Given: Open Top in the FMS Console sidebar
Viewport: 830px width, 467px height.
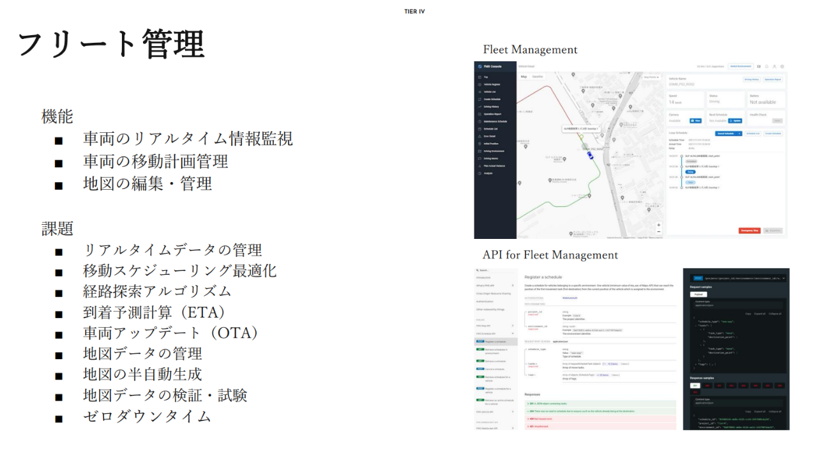Looking at the screenshot, I should [485, 77].
